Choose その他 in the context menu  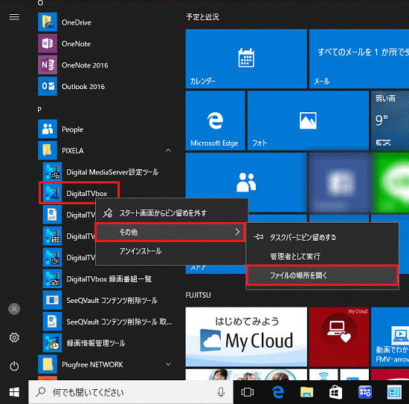pyautogui.click(x=170, y=232)
